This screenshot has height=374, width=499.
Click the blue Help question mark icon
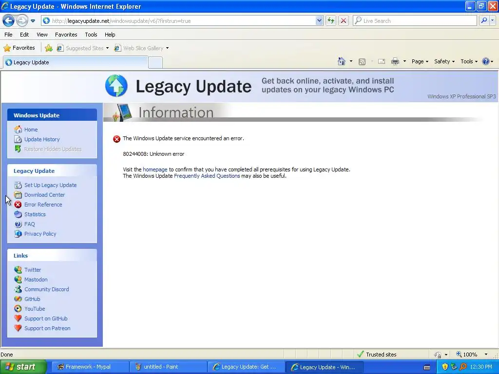[x=486, y=61]
